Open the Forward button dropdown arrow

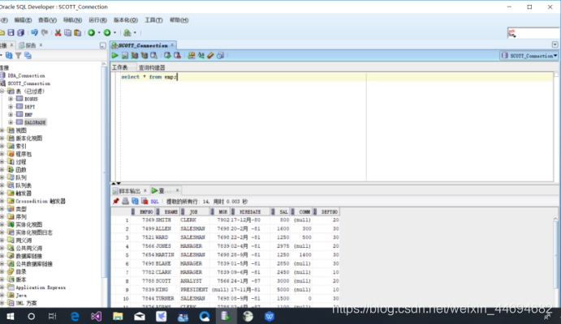pos(114,32)
